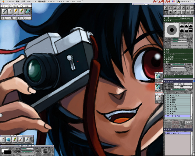Select the RGB - キャンバス mask row

pyautogui.click(x=177, y=133)
